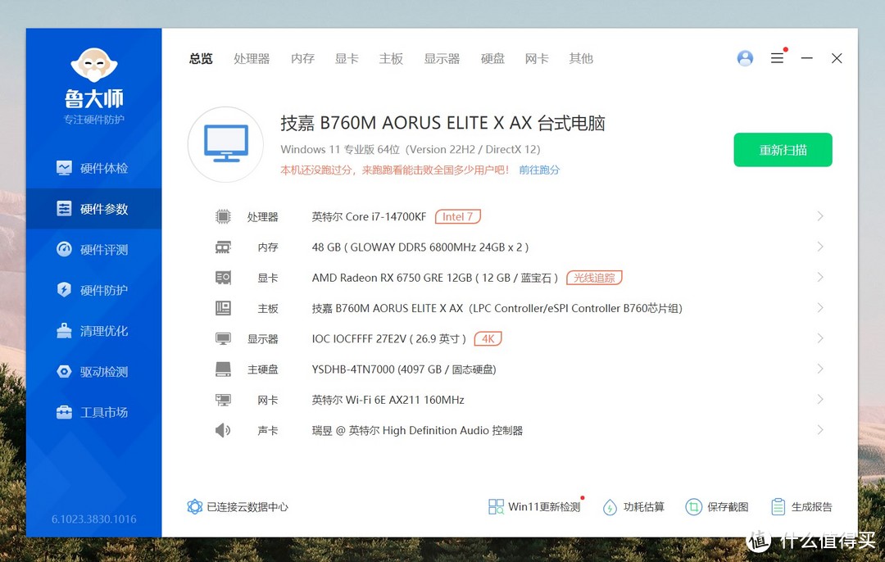Click the 工具市场 toolbox icon

(64, 412)
